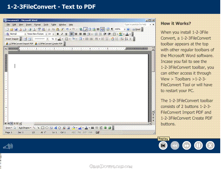The width and height of the screenshot is (222, 169).
Task: Open the Draw menu dropdown
Action: tap(9, 128)
